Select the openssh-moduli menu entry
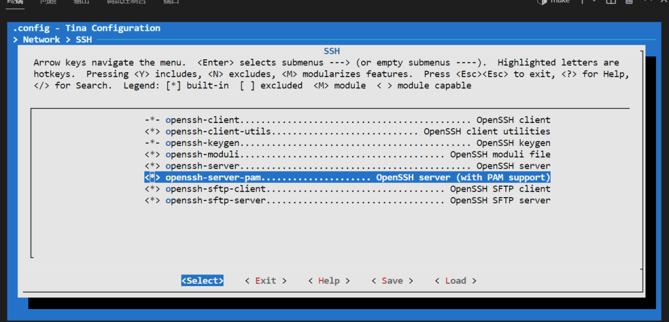 (348, 154)
